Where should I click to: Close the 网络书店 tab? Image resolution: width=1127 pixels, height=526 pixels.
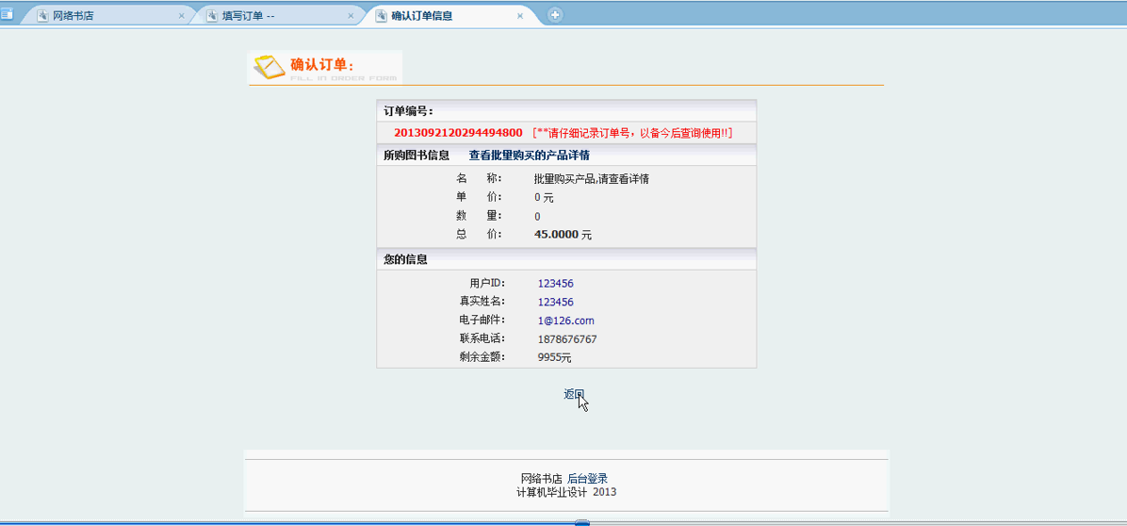tap(181, 16)
